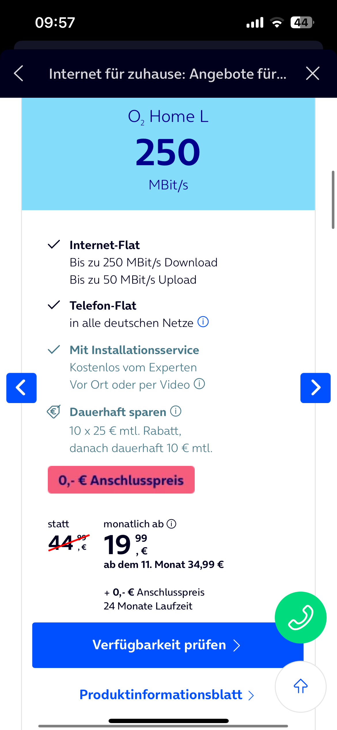The width and height of the screenshot is (337, 730).
Task: Open info icon next to Telefon-Flat Netze
Action: (x=203, y=322)
